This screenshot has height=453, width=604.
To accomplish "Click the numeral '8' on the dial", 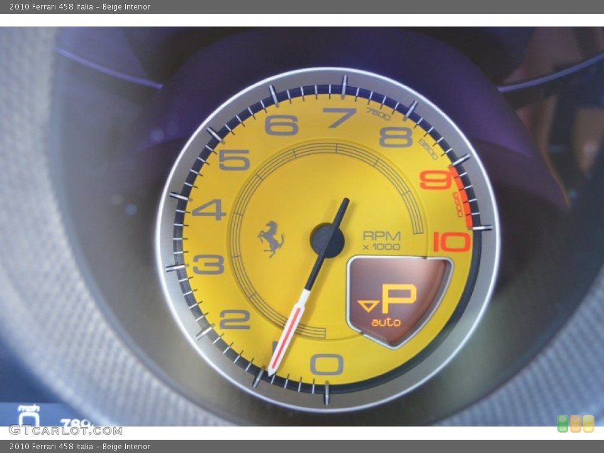I will click(x=396, y=137).
